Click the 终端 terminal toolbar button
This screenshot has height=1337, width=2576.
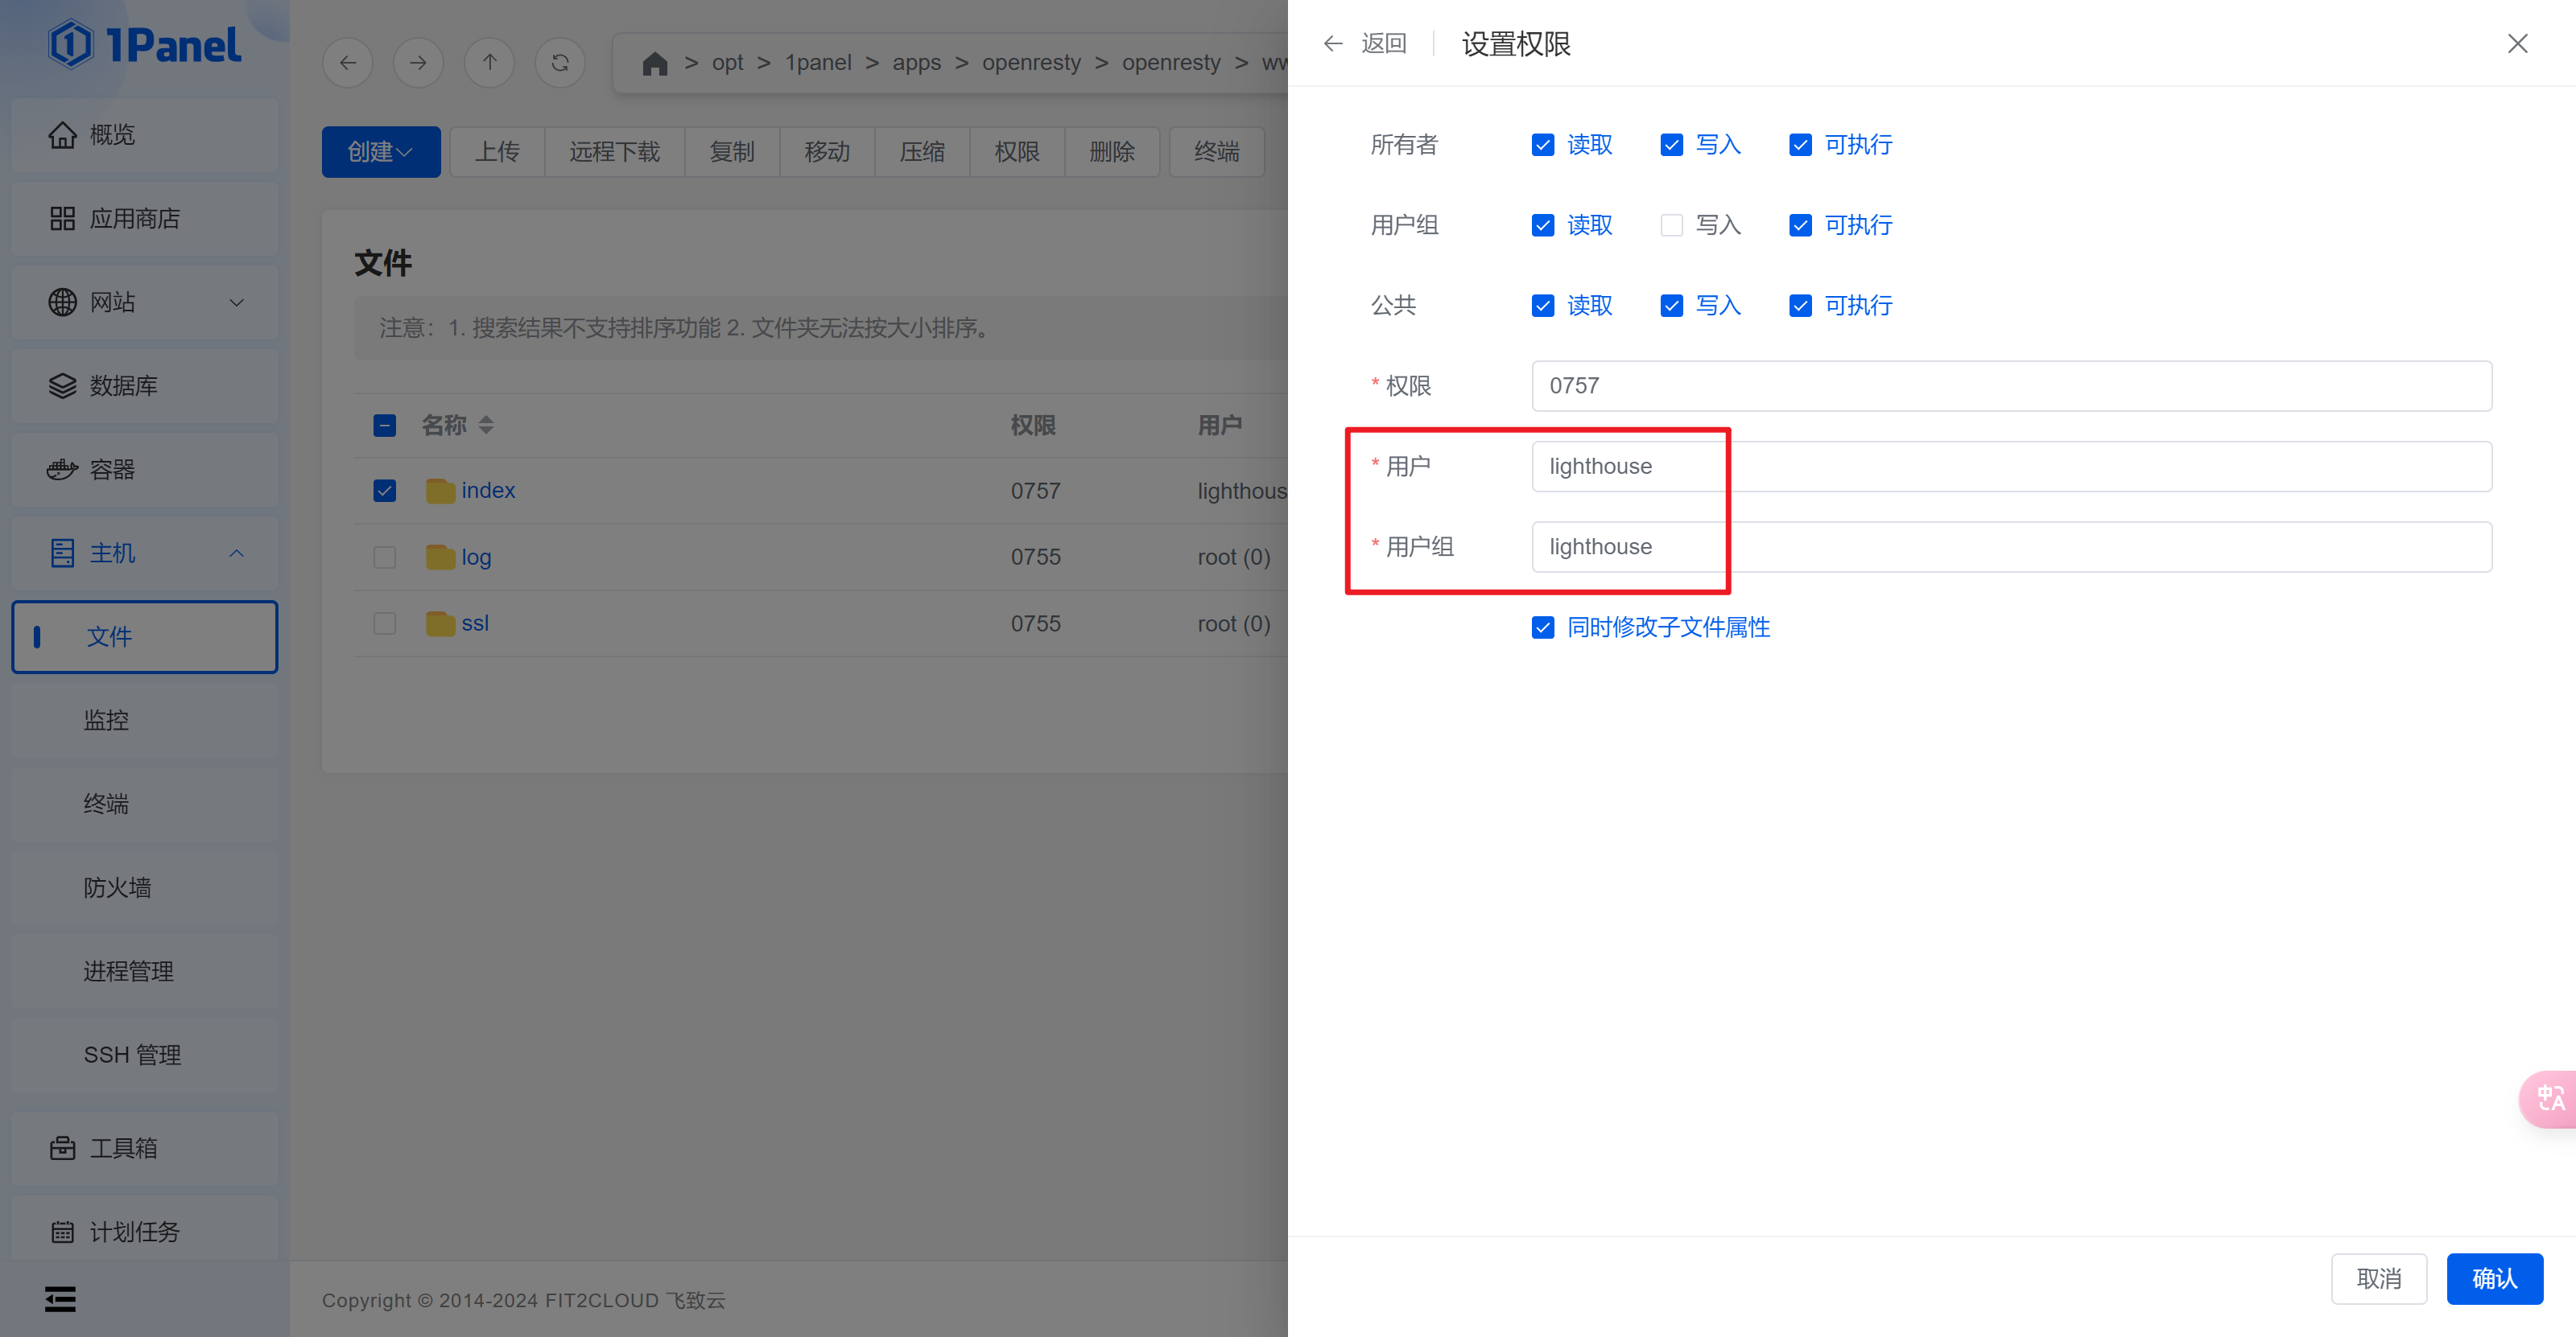1217,152
